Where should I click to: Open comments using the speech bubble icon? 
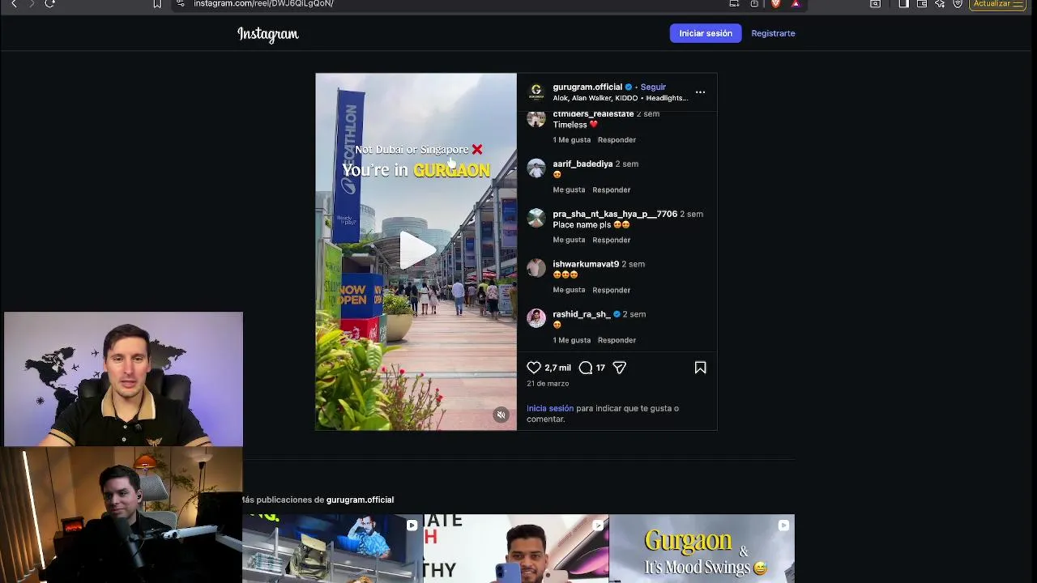click(586, 368)
